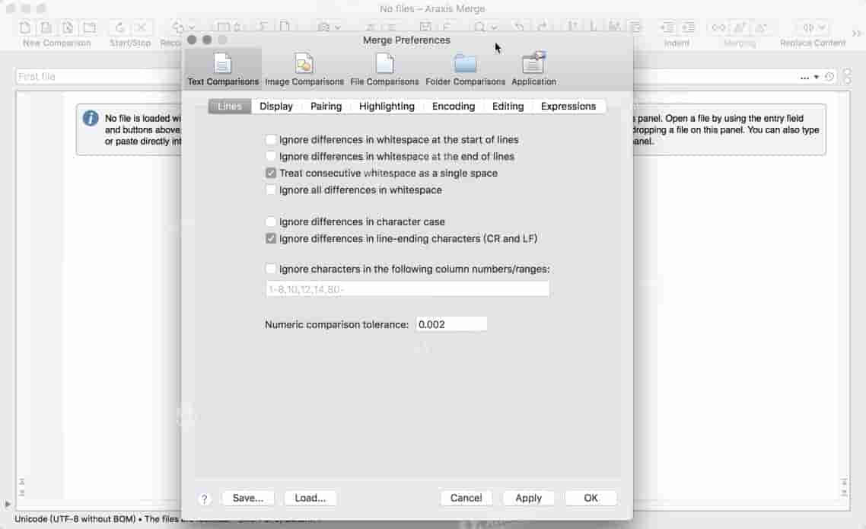Enable Ignore characters in column ranges checkbox

pyautogui.click(x=271, y=269)
